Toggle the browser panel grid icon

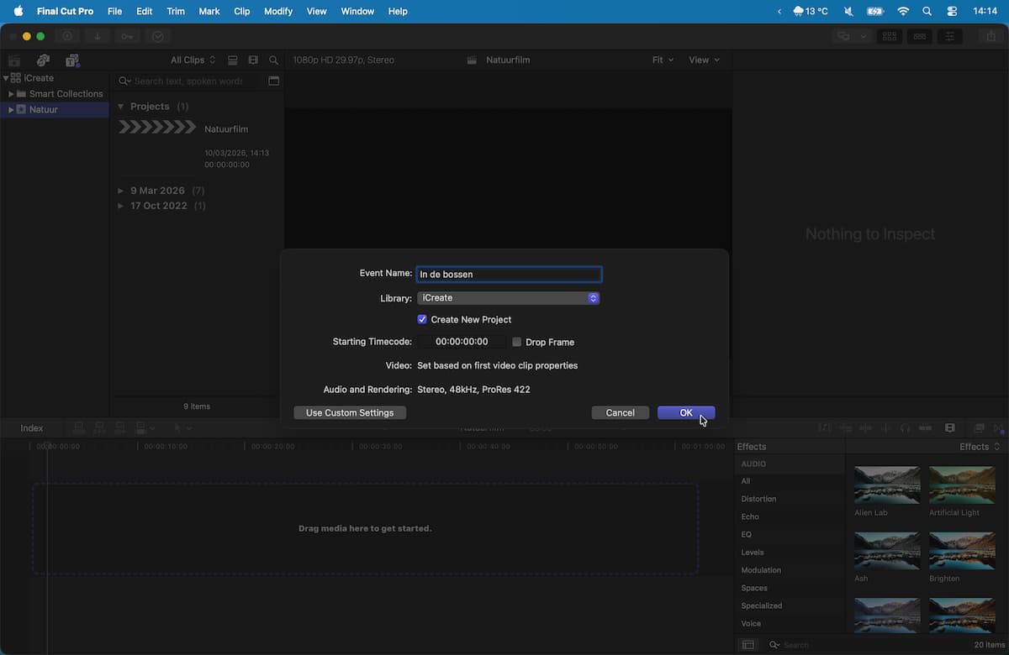click(890, 36)
